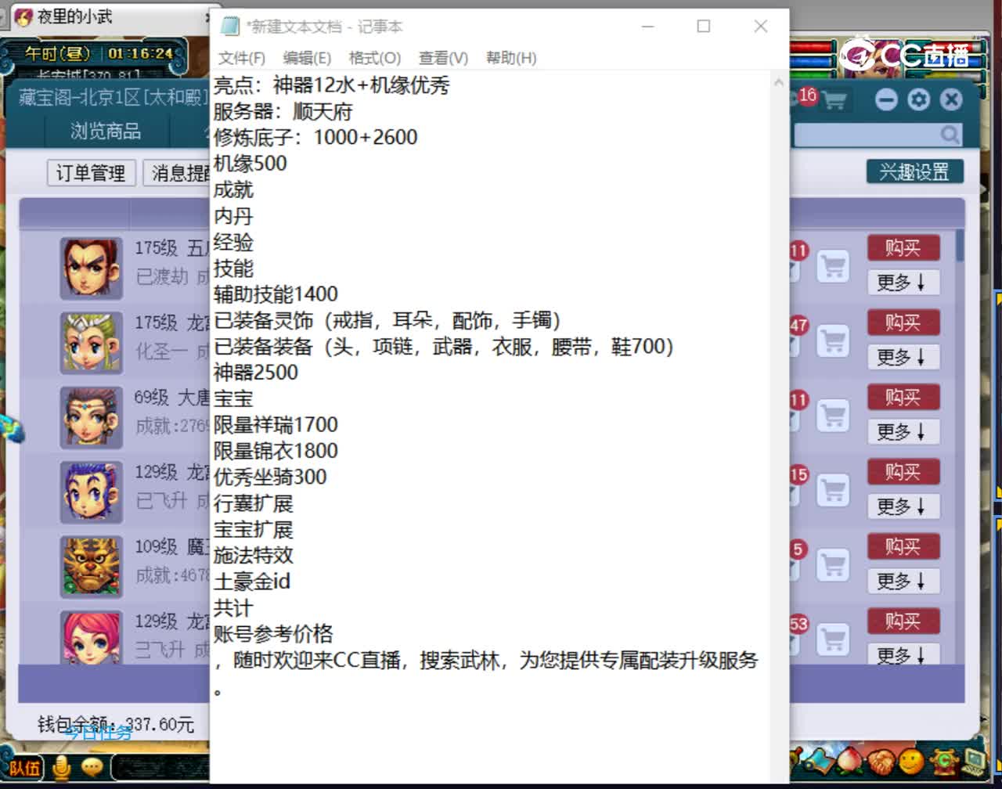Open Notepad 文件(F) menu
This screenshot has width=1002, height=789.
241,58
